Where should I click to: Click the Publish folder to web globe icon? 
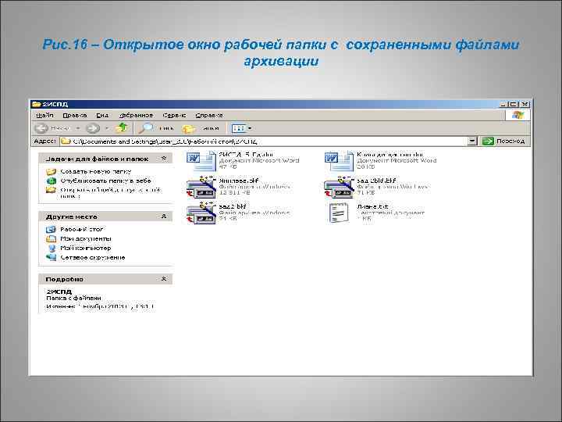(52, 181)
